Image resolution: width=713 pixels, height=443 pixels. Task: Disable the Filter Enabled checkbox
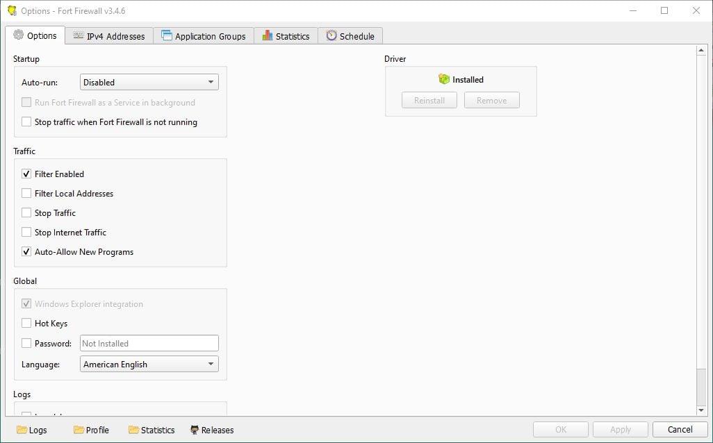tap(26, 174)
